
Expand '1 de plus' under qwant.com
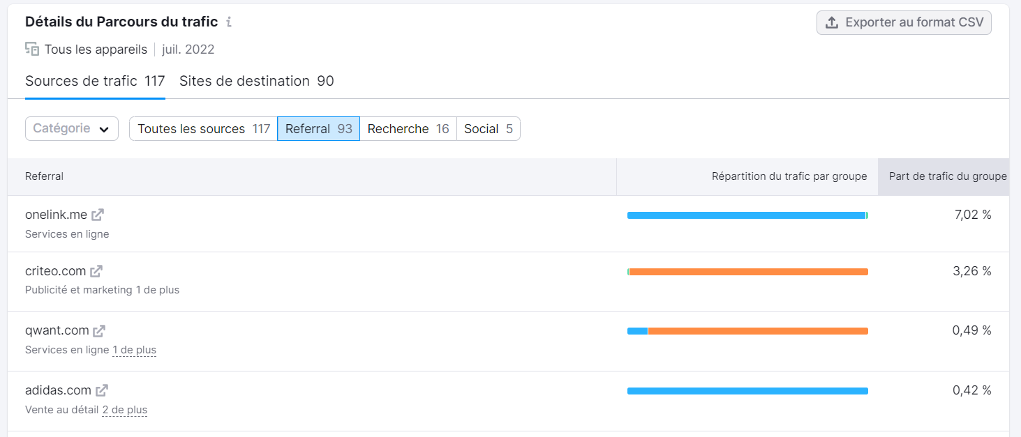coord(134,350)
